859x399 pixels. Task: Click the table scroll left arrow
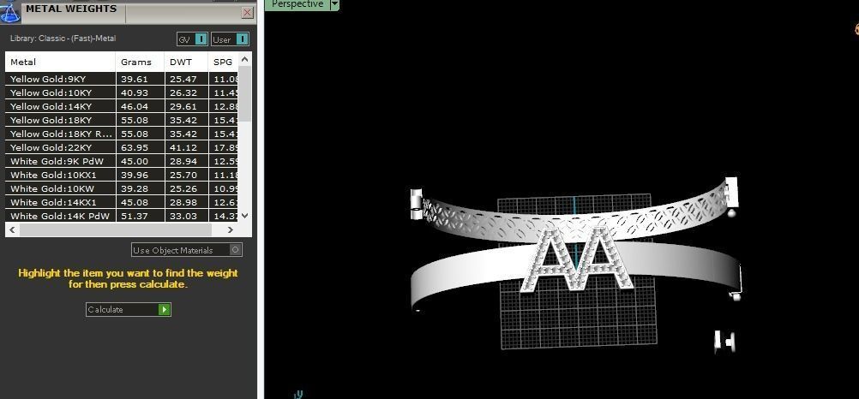pyautogui.click(x=13, y=229)
